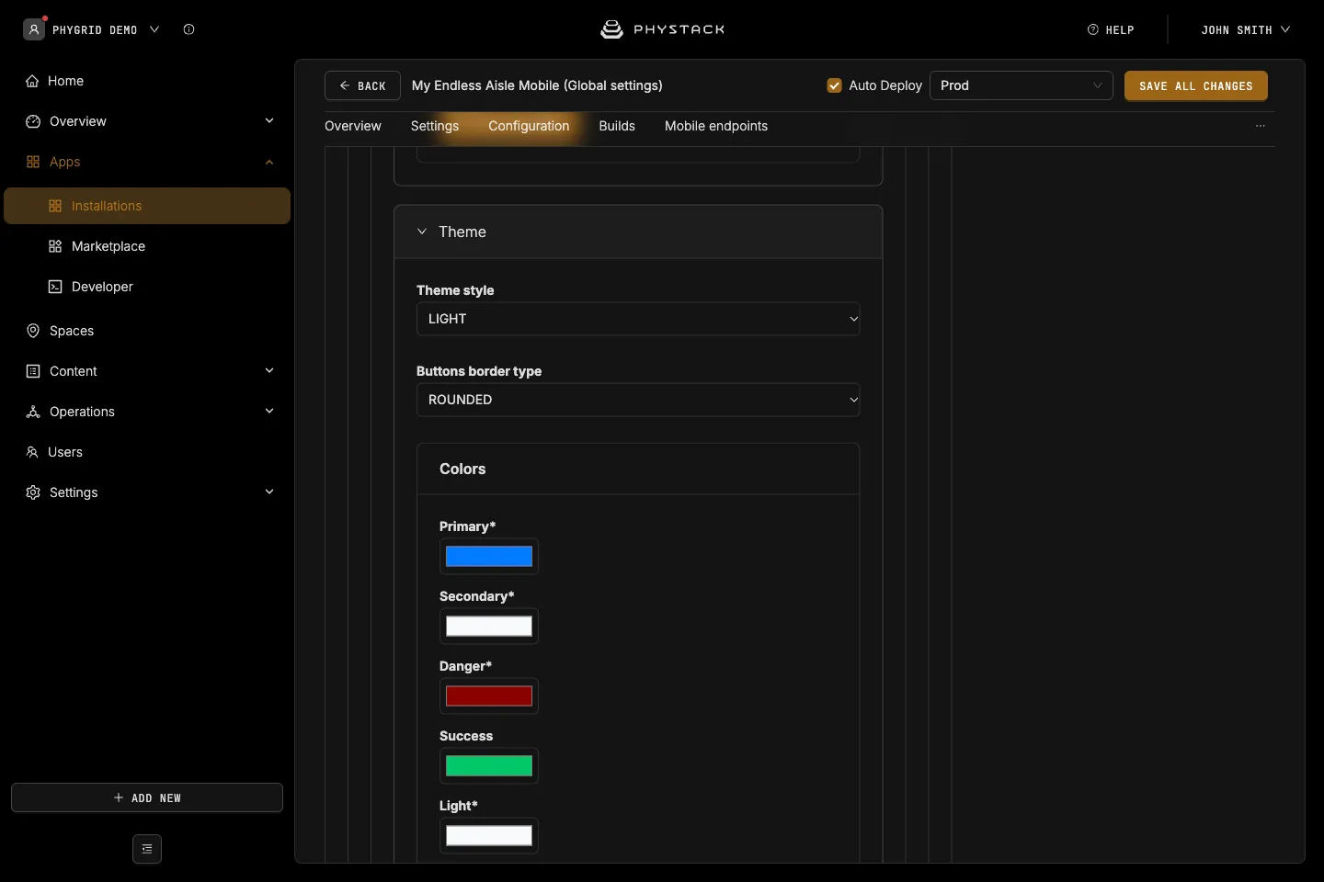
Task: Expand the Operations sidebar chevron
Action: (x=269, y=411)
